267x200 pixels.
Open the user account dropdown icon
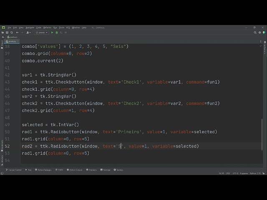coord(28,32)
